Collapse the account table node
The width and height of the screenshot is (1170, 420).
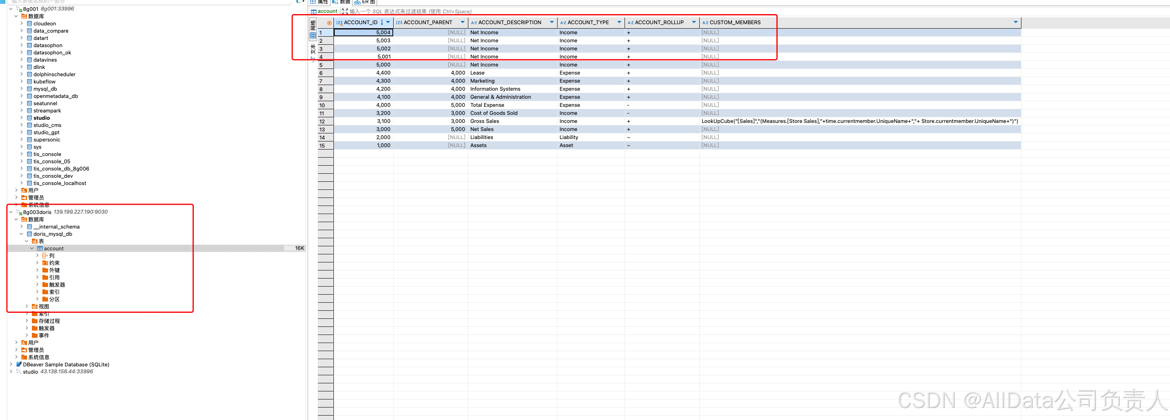[32, 248]
